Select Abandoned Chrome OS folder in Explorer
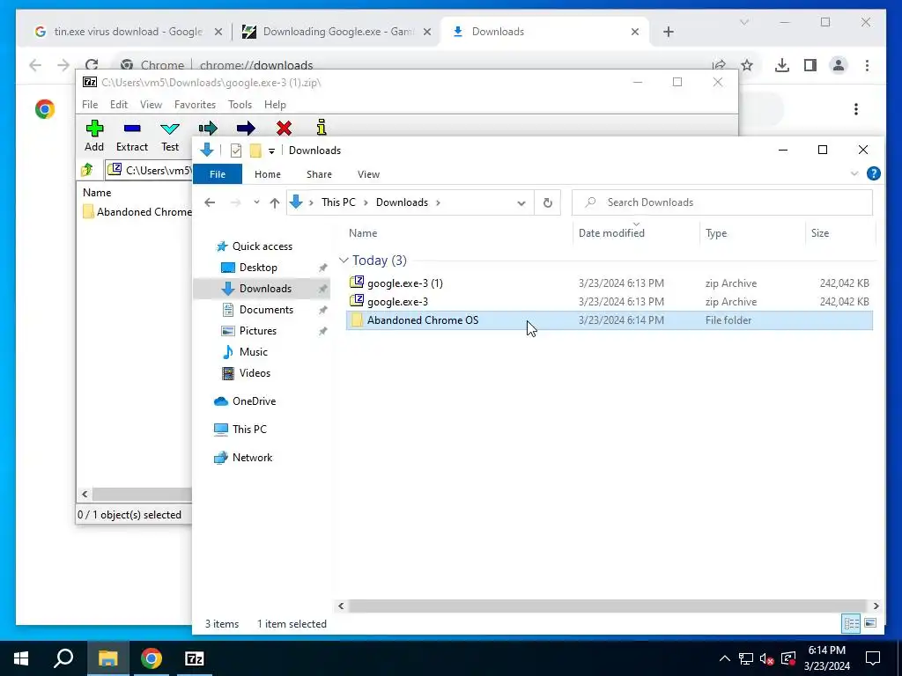The image size is (902, 676). tap(610, 320)
